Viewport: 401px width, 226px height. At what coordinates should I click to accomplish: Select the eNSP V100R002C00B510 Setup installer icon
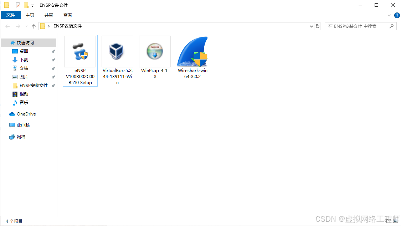pos(80,51)
